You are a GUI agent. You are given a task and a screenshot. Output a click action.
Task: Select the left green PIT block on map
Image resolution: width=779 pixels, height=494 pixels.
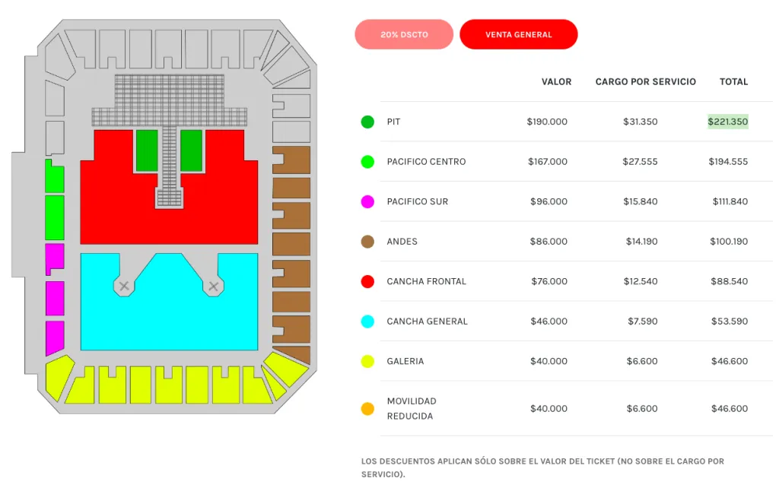(x=147, y=150)
